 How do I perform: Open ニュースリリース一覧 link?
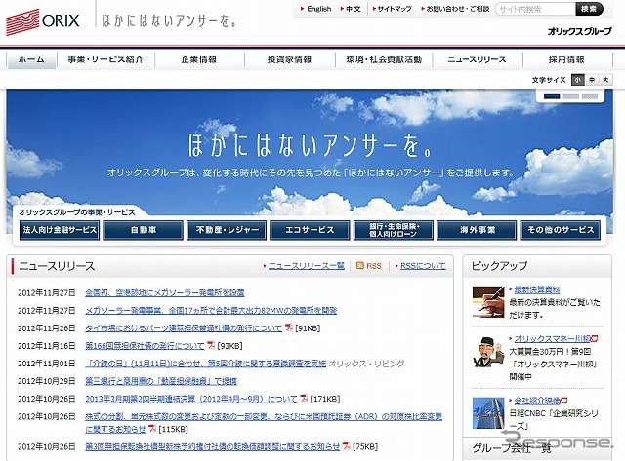coord(306,266)
